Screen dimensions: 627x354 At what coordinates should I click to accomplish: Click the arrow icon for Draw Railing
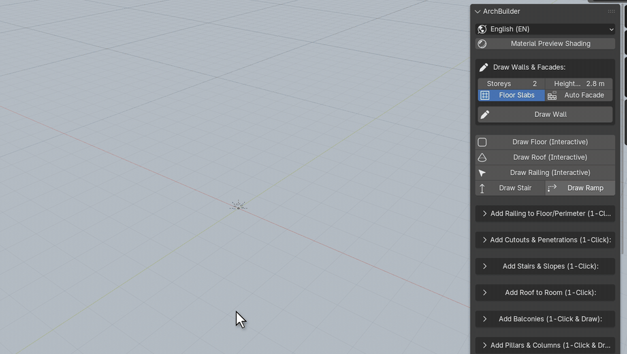pyautogui.click(x=482, y=173)
